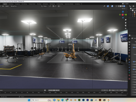The height and width of the screenshot is (102, 136).
Task: Expand the Sampling render panel
Action: point(133,45)
